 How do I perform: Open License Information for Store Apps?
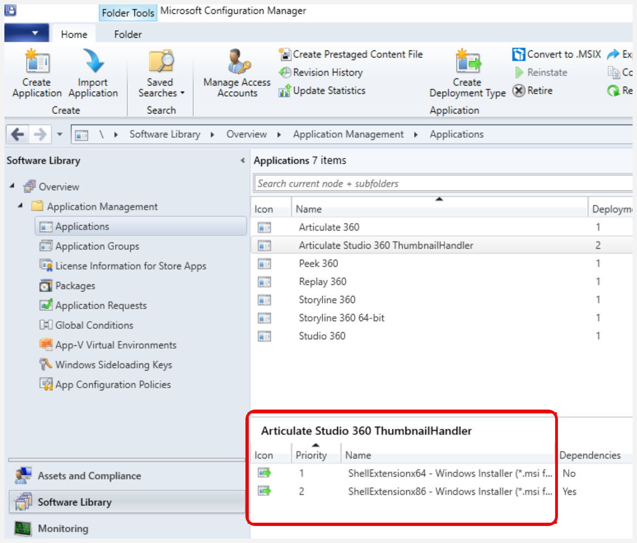131,266
